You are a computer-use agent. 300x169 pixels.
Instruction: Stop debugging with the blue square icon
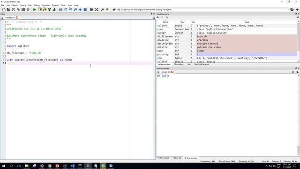[85, 9]
